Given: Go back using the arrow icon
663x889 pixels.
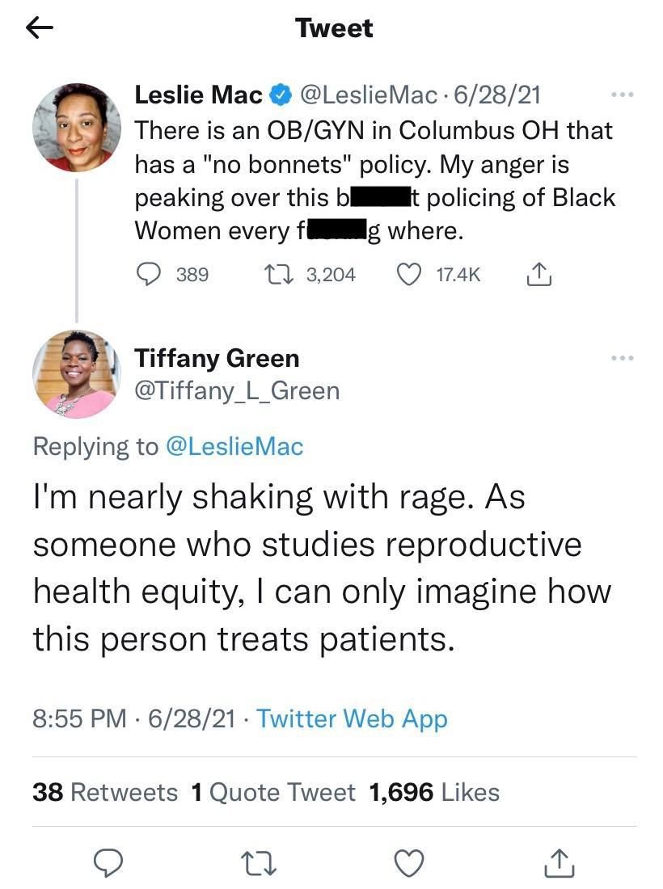Looking at the screenshot, I should click(40, 29).
